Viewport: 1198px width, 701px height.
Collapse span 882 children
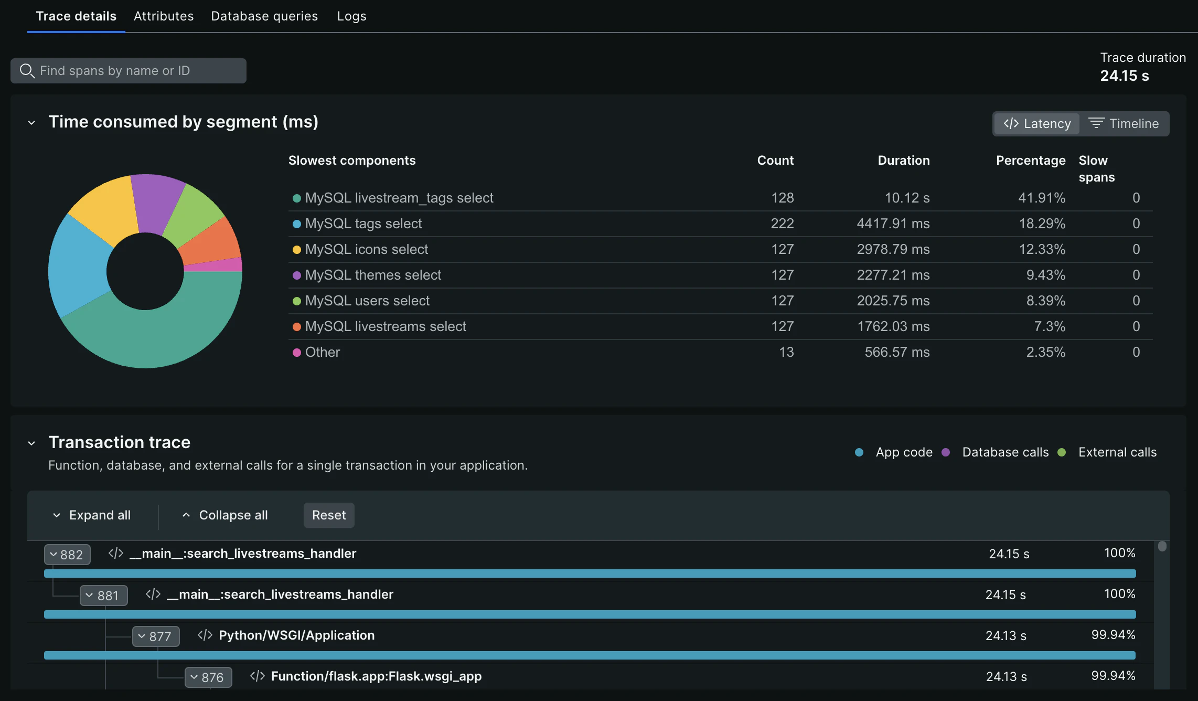pyautogui.click(x=67, y=554)
